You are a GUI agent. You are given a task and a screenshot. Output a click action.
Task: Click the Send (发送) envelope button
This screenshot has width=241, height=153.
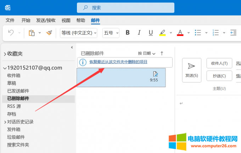(191, 70)
